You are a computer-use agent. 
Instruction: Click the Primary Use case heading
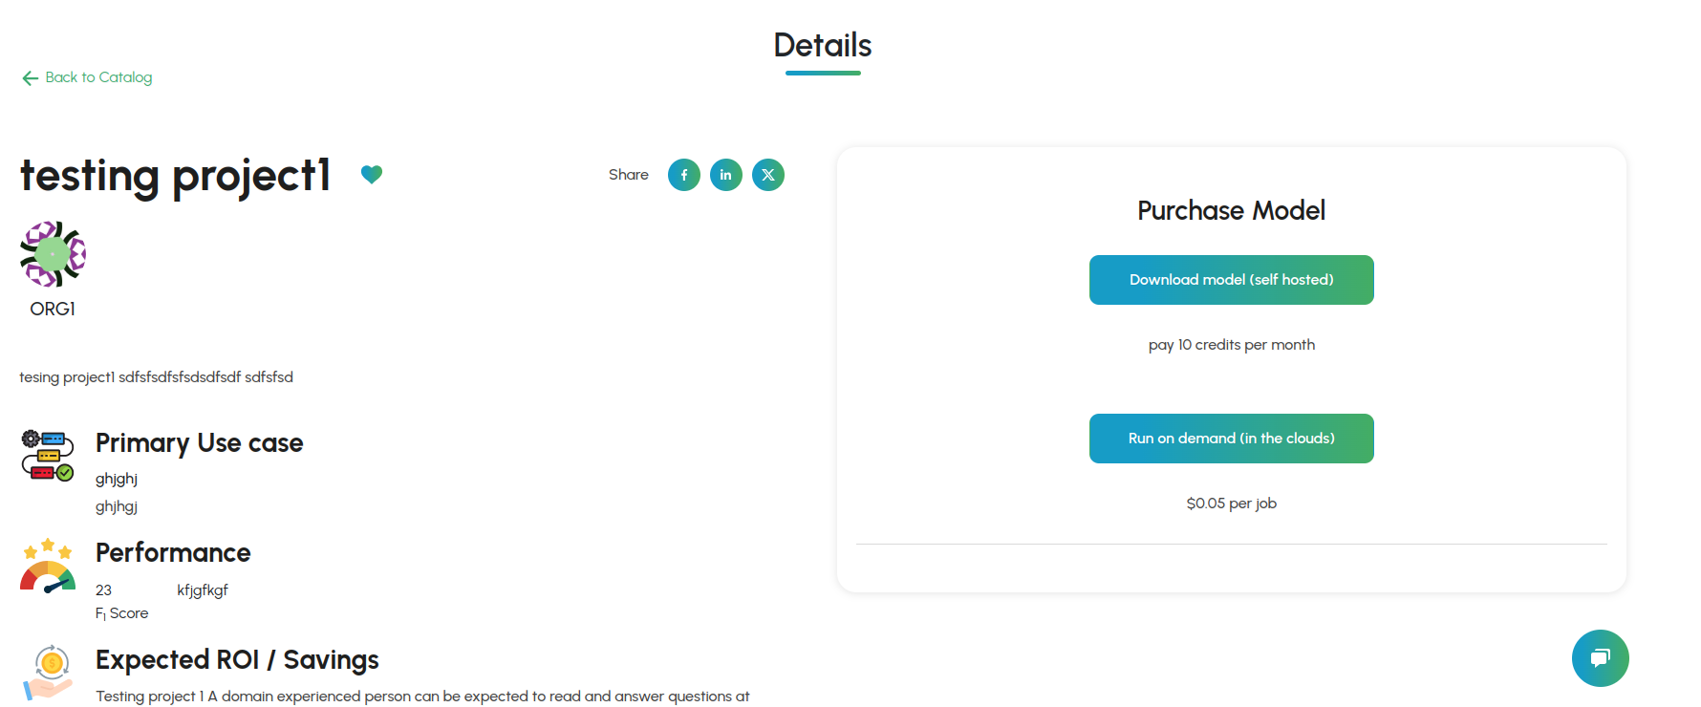(199, 443)
